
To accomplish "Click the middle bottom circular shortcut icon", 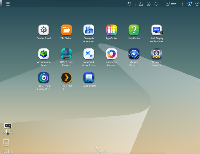I will (100, 151).
